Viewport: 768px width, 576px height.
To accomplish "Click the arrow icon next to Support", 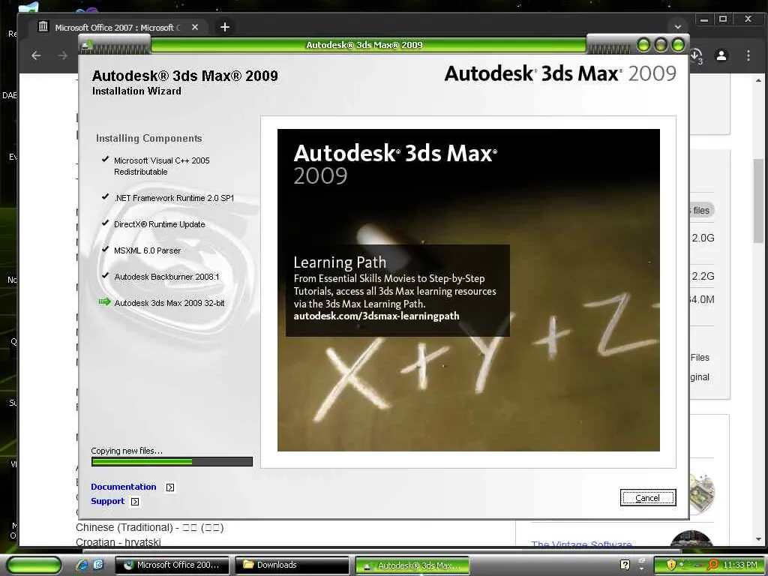I will [135, 502].
